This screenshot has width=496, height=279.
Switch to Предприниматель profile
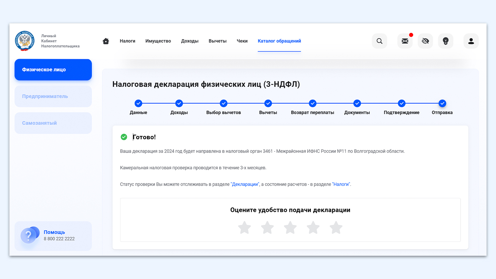53,96
